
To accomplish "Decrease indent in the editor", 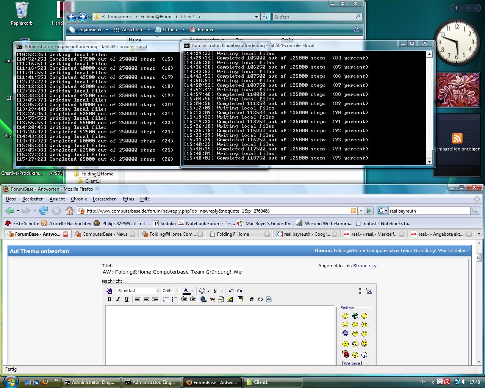I will pos(184,299).
